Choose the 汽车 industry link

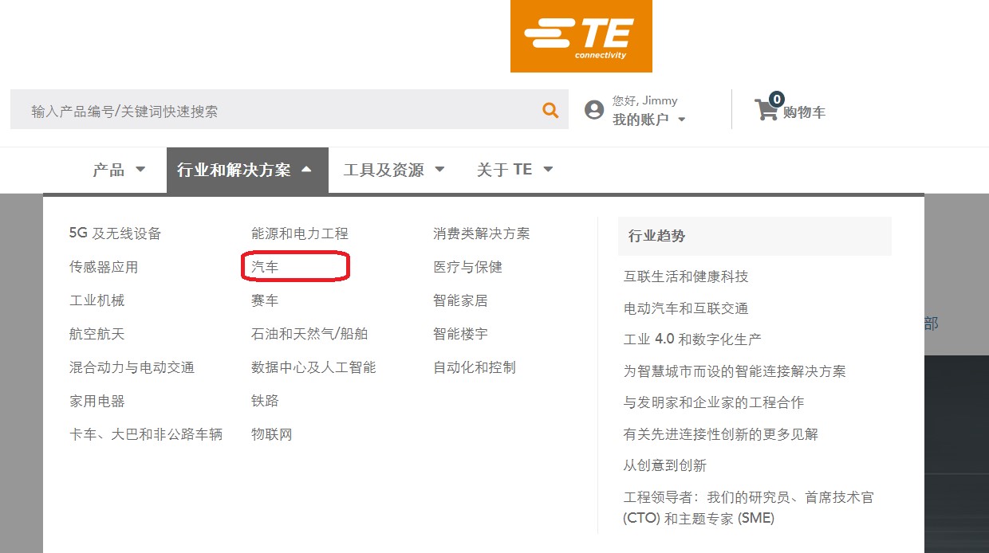pyautogui.click(x=265, y=267)
